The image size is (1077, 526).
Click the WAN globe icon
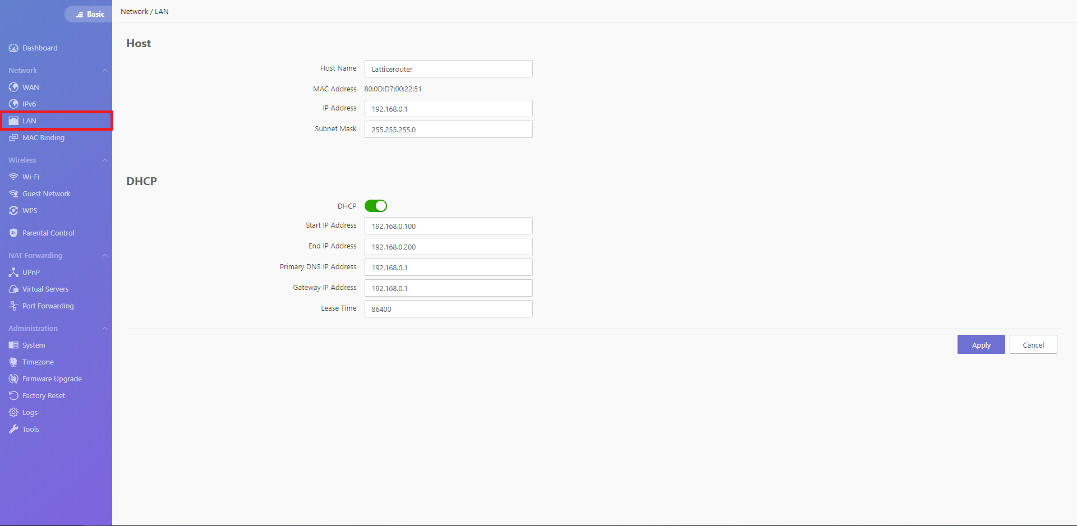point(13,87)
